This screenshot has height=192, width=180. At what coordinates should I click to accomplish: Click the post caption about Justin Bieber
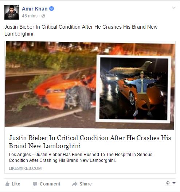[81, 30]
